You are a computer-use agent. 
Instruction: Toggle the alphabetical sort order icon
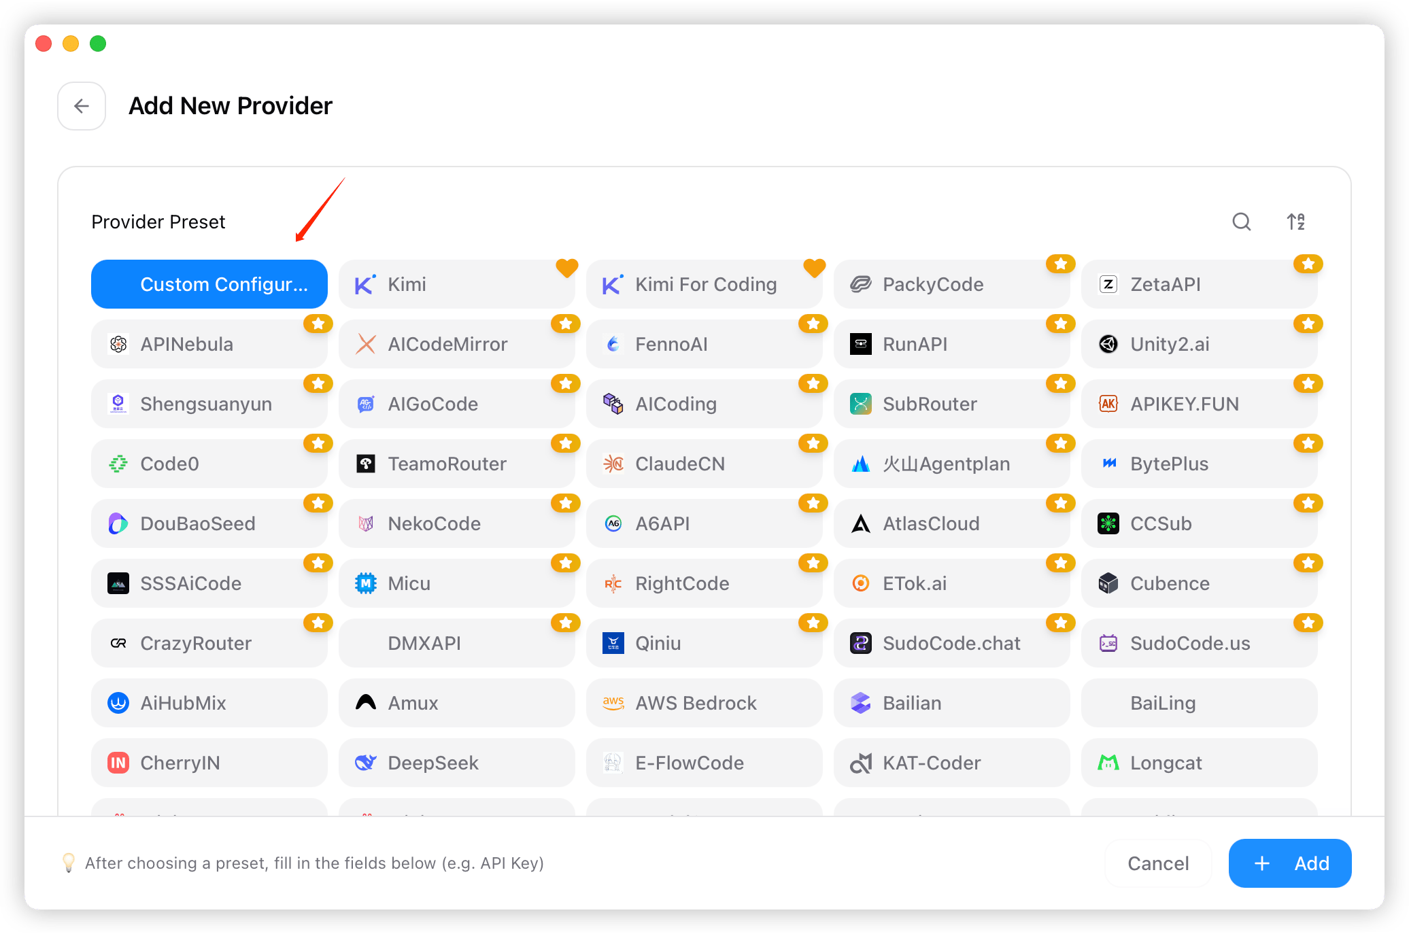coord(1296,222)
